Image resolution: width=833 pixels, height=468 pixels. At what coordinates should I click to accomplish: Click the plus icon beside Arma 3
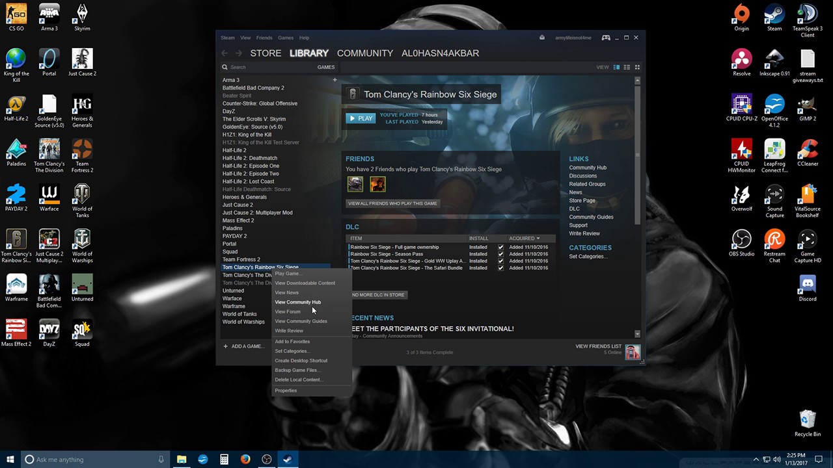click(x=335, y=80)
